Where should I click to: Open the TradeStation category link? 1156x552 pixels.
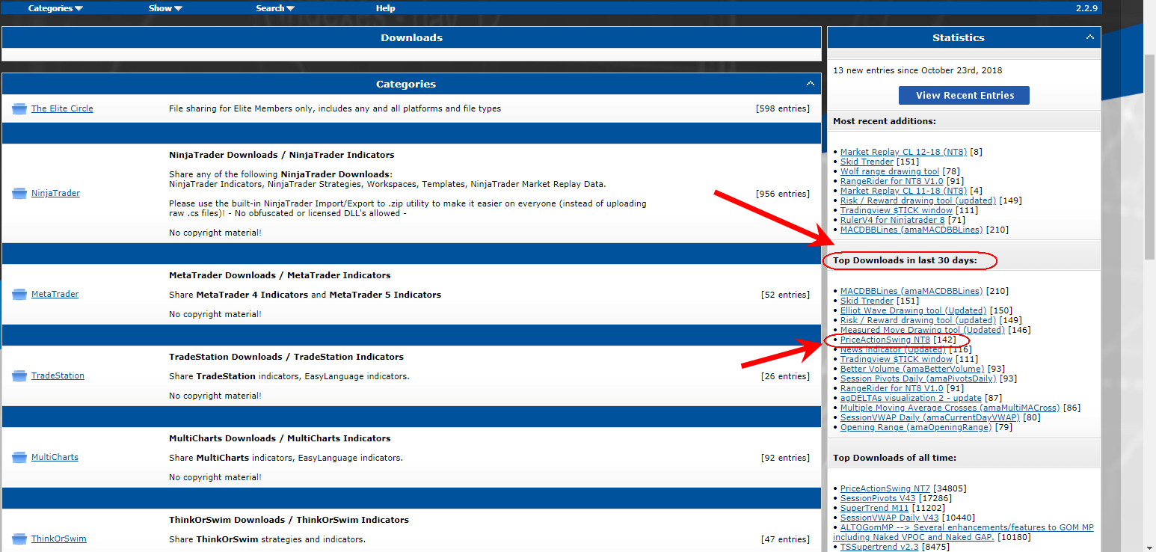[x=58, y=375]
